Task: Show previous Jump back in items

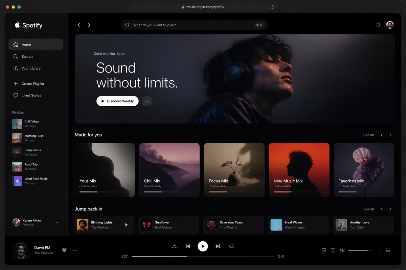Action: [x=382, y=209]
